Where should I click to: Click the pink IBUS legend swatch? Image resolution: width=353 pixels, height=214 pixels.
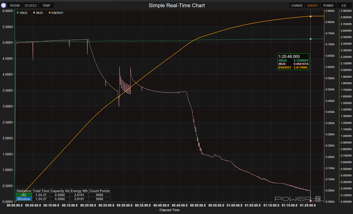34,12
